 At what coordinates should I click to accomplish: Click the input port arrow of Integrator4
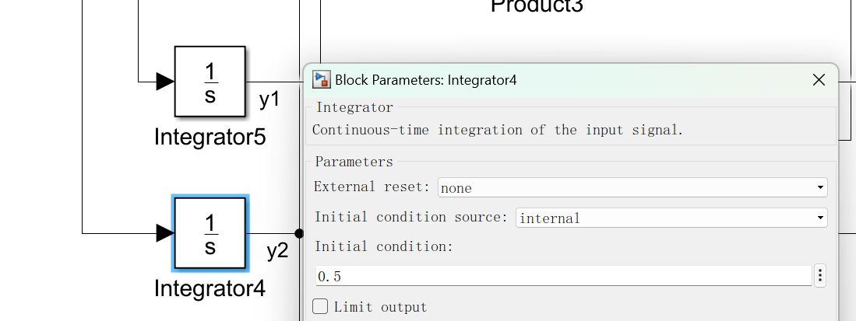coord(165,232)
